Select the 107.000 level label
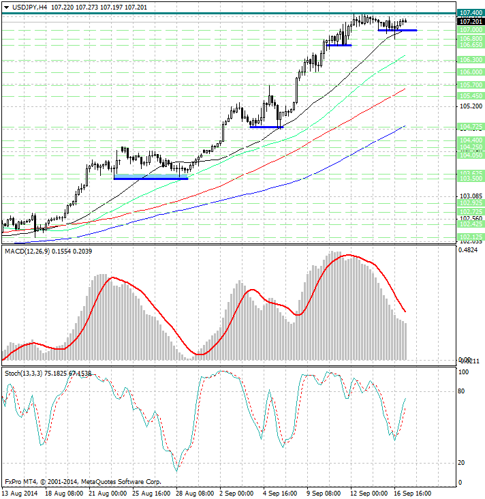Screen dimensions: 485x499 [471, 30]
